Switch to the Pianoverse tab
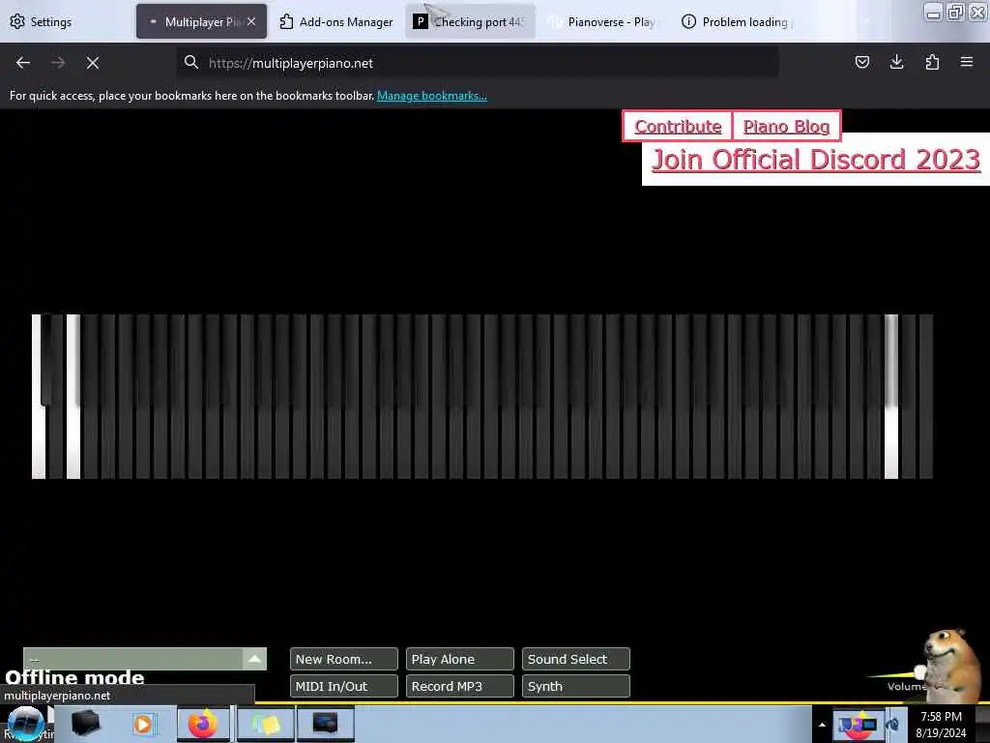Image resolution: width=990 pixels, height=743 pixels. click(x=603, y=21)
